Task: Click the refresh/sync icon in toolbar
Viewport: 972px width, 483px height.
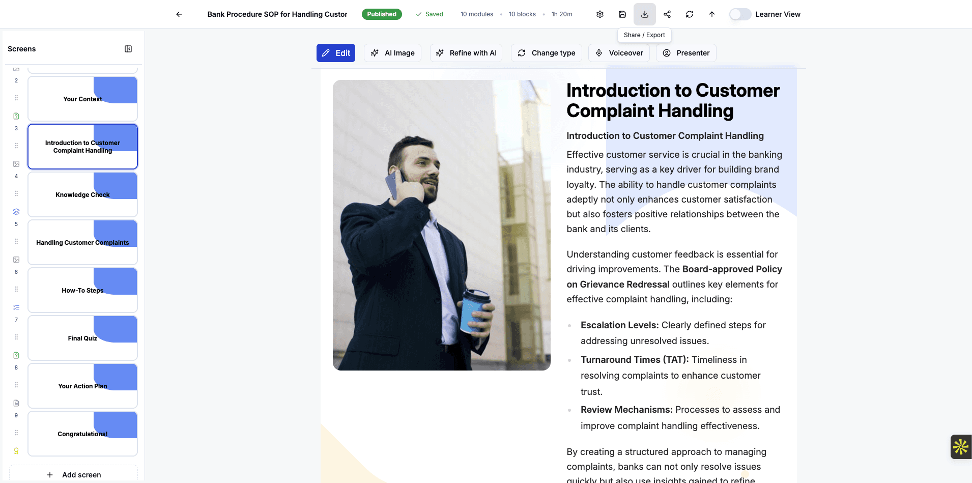Action: pos(690,14)
